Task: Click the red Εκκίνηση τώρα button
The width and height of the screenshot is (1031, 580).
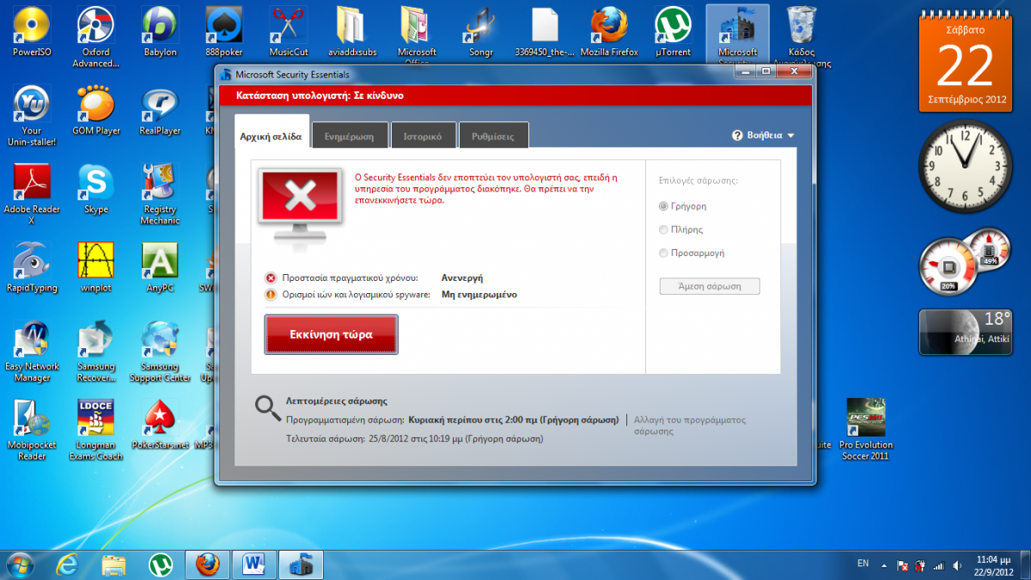Action: pos(331,334)
